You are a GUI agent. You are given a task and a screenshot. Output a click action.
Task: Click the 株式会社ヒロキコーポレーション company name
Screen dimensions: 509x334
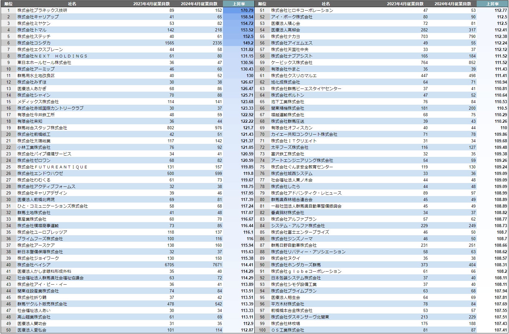pos(302,10)
